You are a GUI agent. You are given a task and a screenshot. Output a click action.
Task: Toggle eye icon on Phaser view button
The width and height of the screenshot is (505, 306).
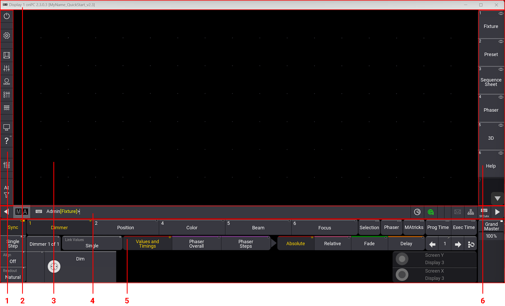(501, 97)
